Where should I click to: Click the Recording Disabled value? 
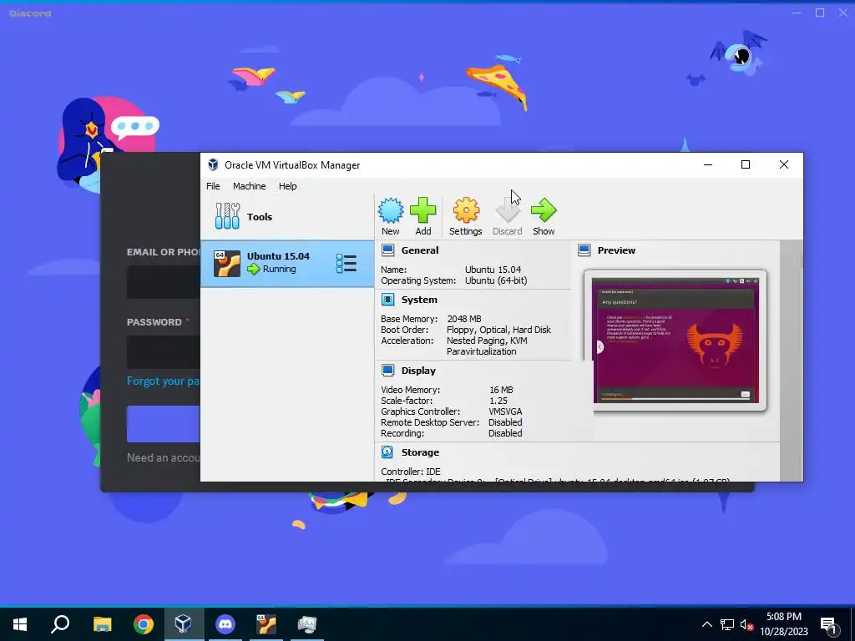[505, 433]
